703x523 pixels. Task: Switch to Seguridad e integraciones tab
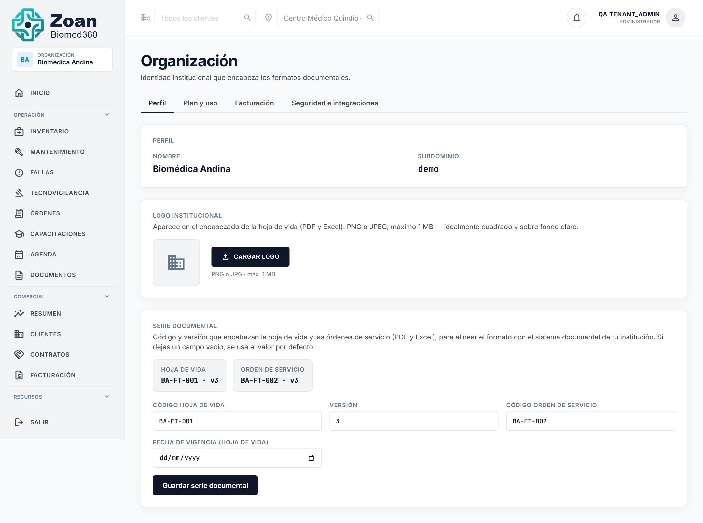point(335,103)
